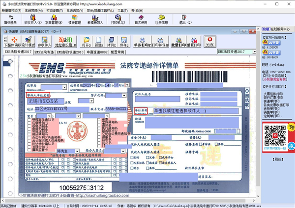The height and width of the screenshot is (208, 295).
Task: Tick 身份证 ID type checkbox
Action: tap(201, 144)
